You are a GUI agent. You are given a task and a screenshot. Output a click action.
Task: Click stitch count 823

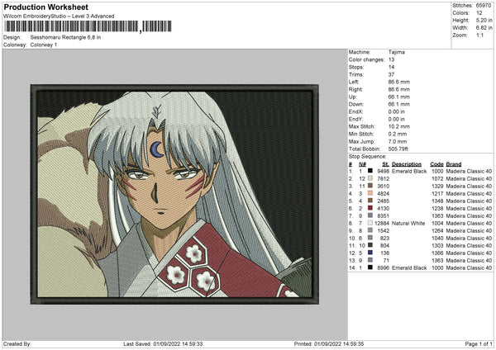384,239
